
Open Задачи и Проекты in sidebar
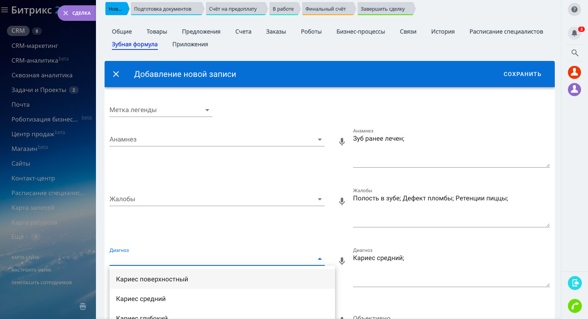tap(39, 90)
